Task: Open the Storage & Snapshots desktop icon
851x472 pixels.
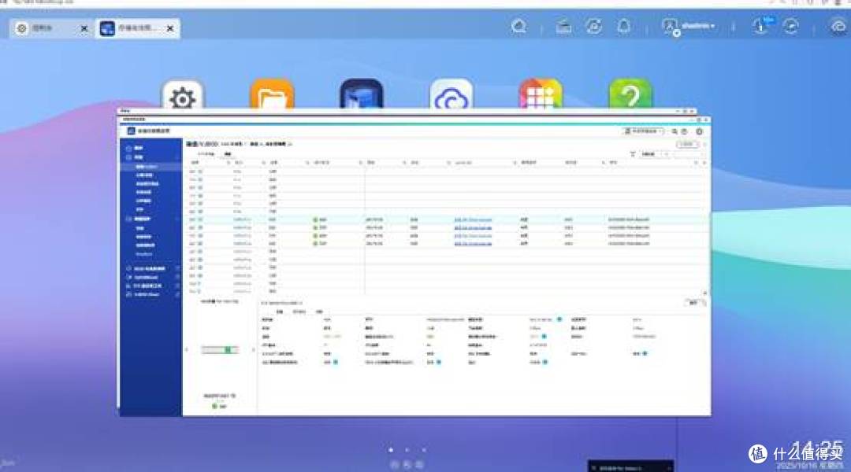Action: pyautogui.click(x=362, y=95)
